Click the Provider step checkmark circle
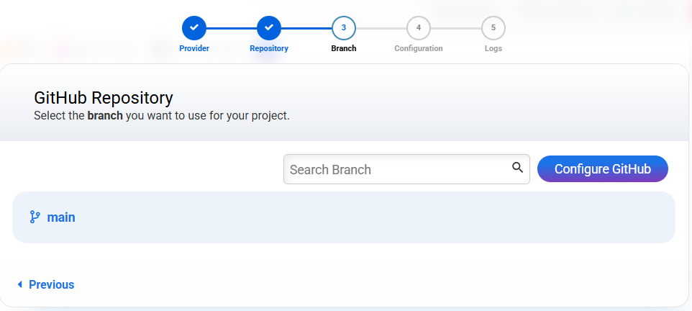Screen dimensions: 692x311 click(194, 28)
